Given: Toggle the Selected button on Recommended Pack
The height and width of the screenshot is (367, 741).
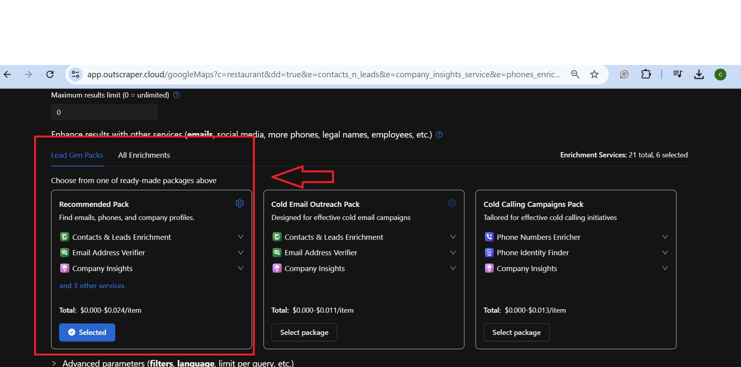Looking at the screenshot, I should (x=87, y=333).
